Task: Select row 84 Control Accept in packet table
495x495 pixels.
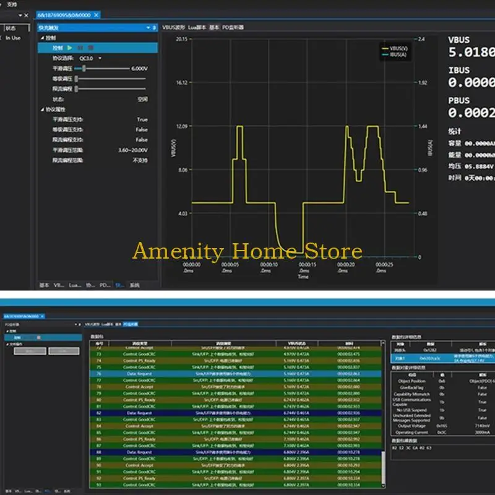Action: tap(236, 426)
